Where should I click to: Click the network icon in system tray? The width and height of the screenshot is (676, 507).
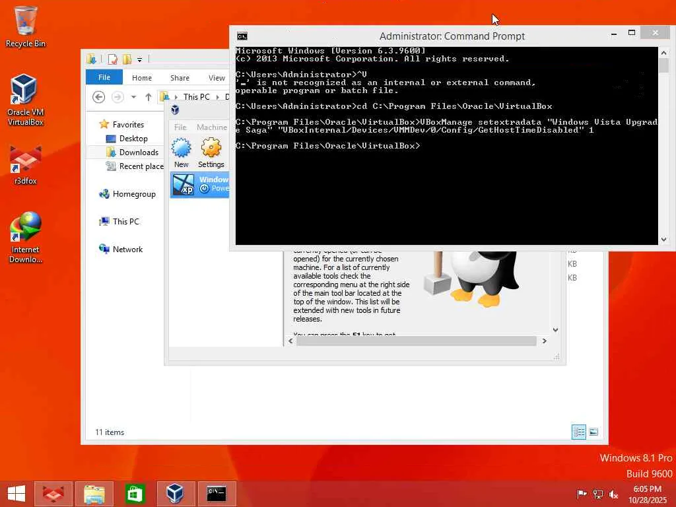[x=597, y=494]
